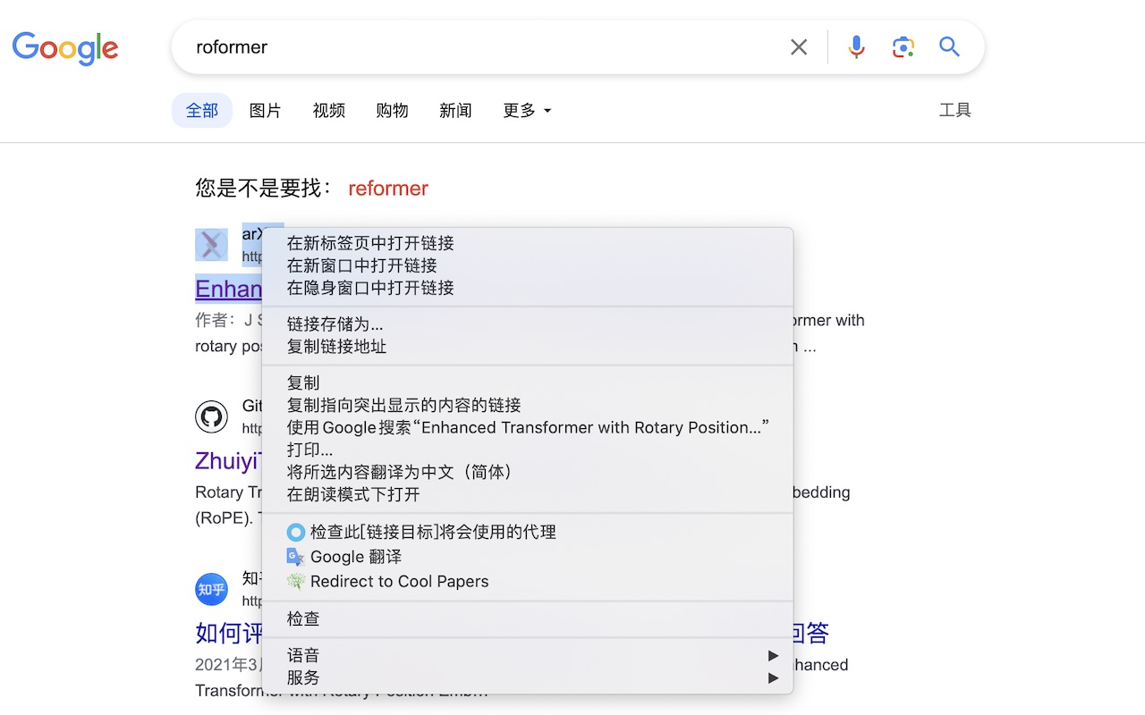
Task: Open Google Lens image search
Action: click(x=903, y=47)
